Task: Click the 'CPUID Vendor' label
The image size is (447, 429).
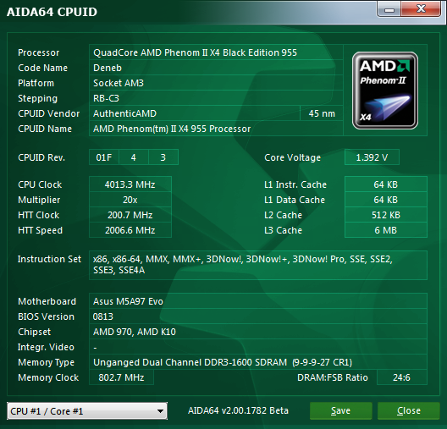Action: 49,113
